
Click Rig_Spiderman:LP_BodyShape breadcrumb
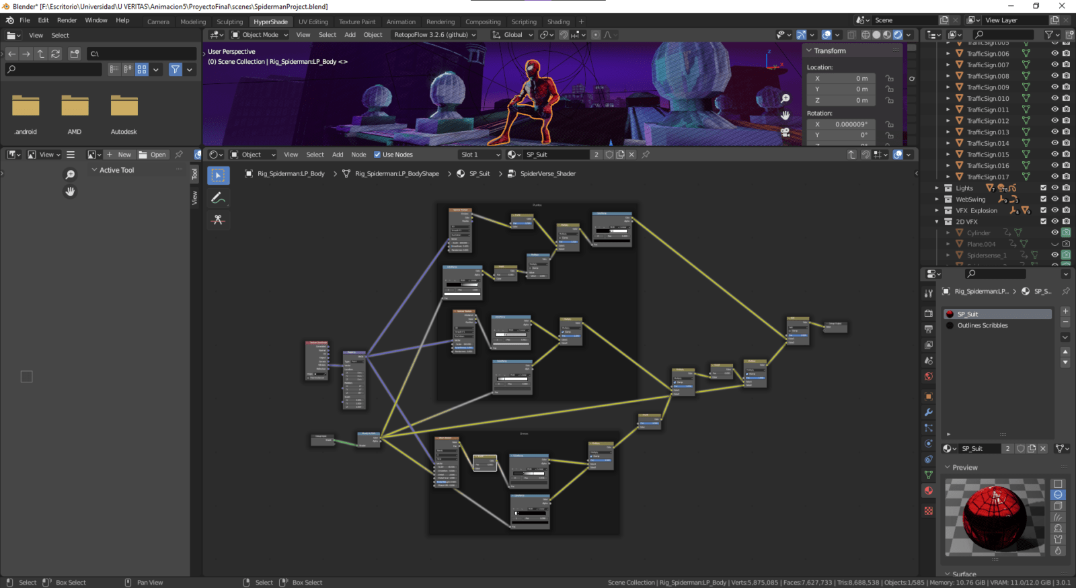point(397,173)
